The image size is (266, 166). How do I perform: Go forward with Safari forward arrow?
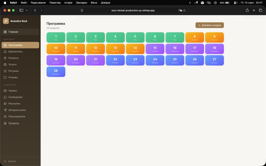41,10
